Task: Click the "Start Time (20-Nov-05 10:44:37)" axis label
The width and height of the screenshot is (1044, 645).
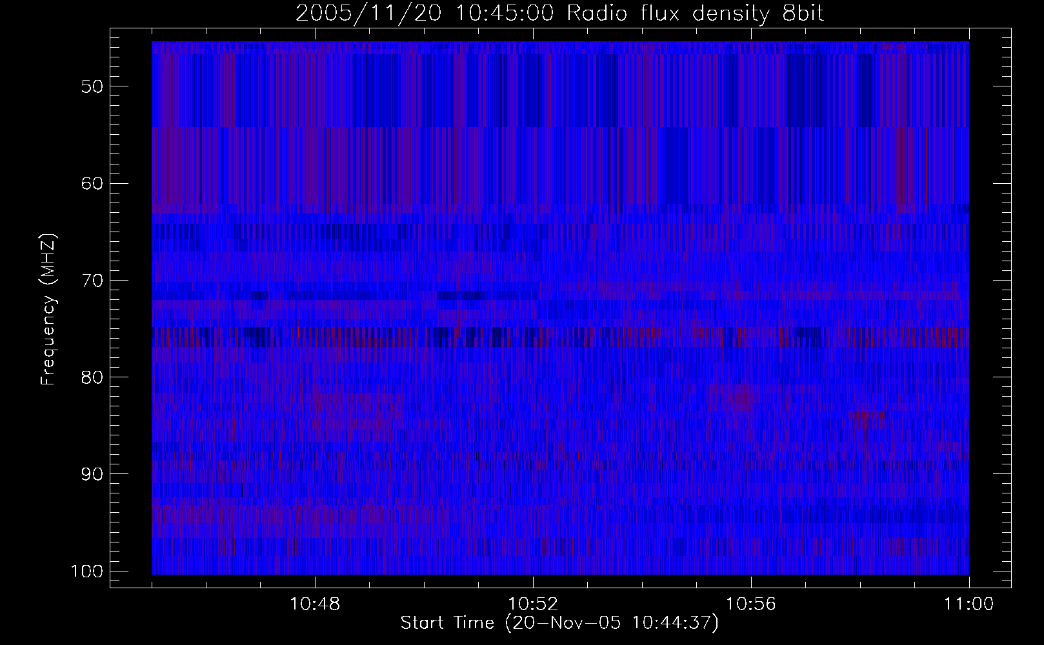Action: 559,623
